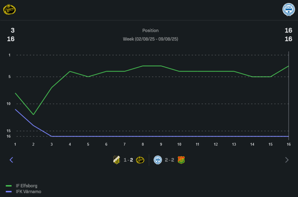Viewport: 298px width, 197px height.
Task: Advance to next week with right arrow
Action: [x=287, y=160]
